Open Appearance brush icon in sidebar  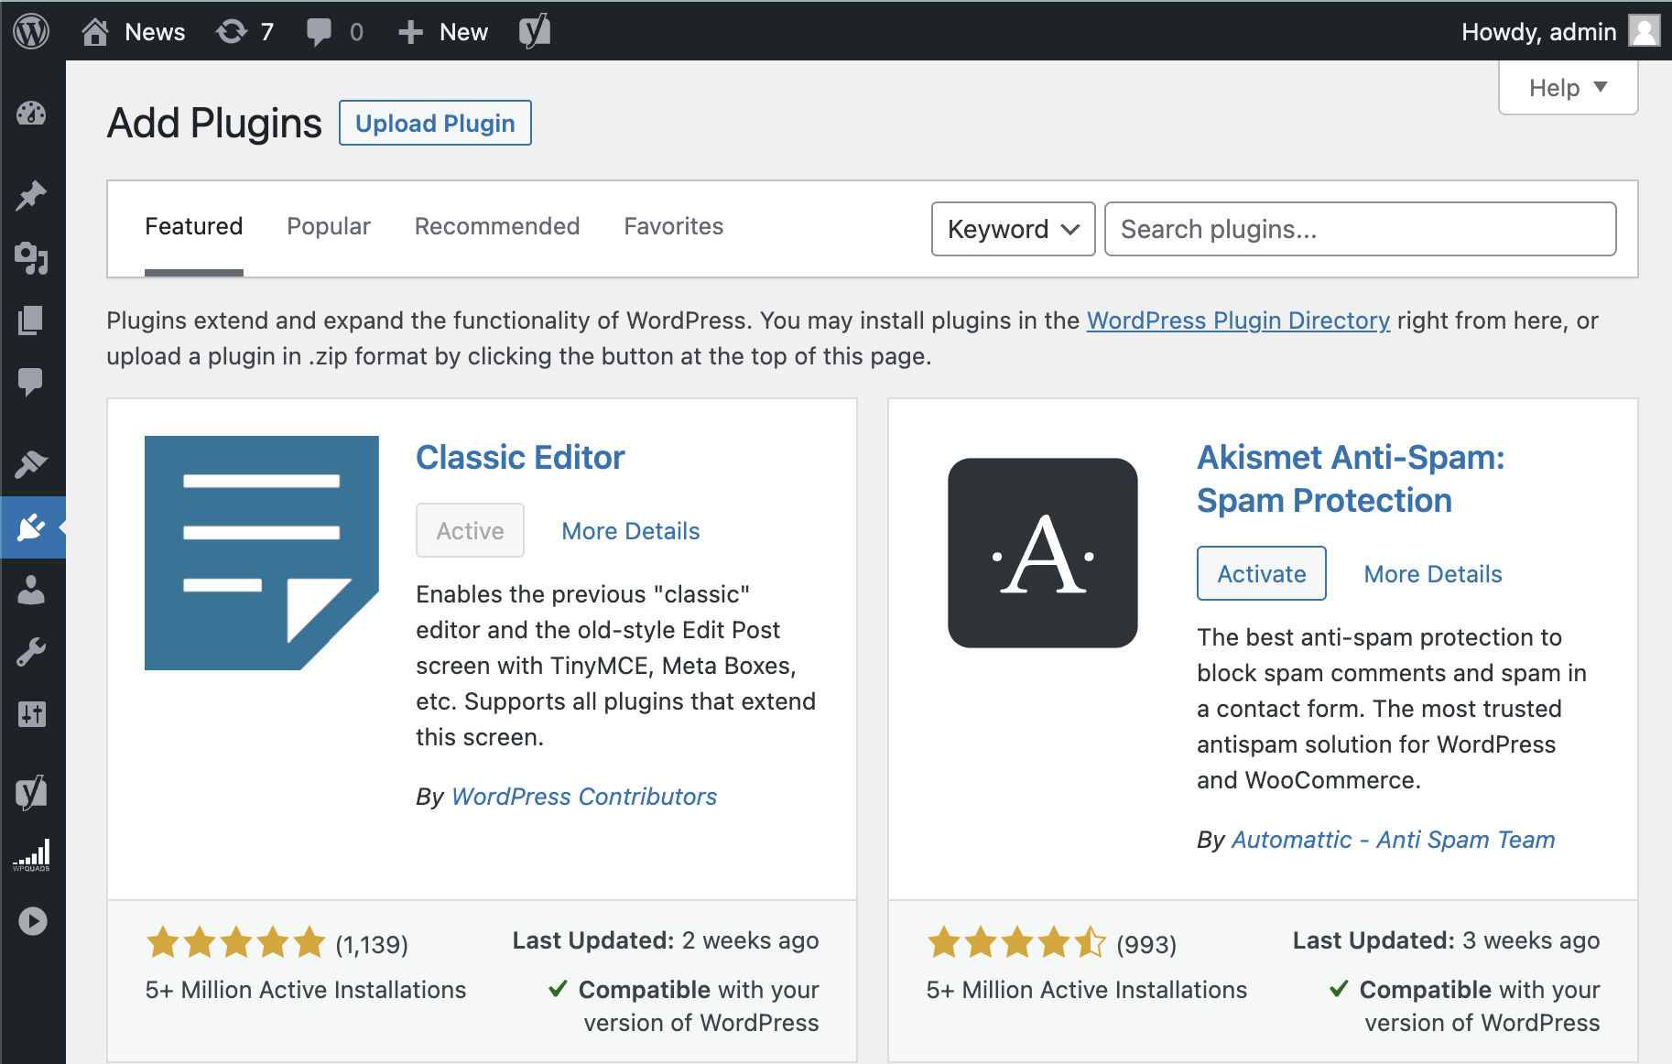point(31,463)
